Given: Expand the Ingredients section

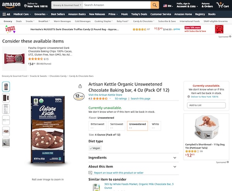Looking at the screenshot, I should pyautogui.click(x=132, y=157).
